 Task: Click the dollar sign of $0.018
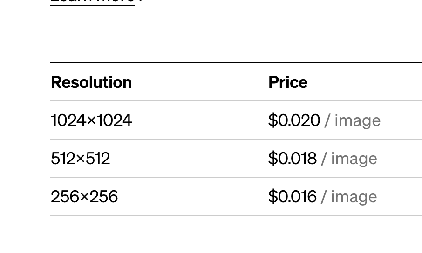click(x=272, y=159)
